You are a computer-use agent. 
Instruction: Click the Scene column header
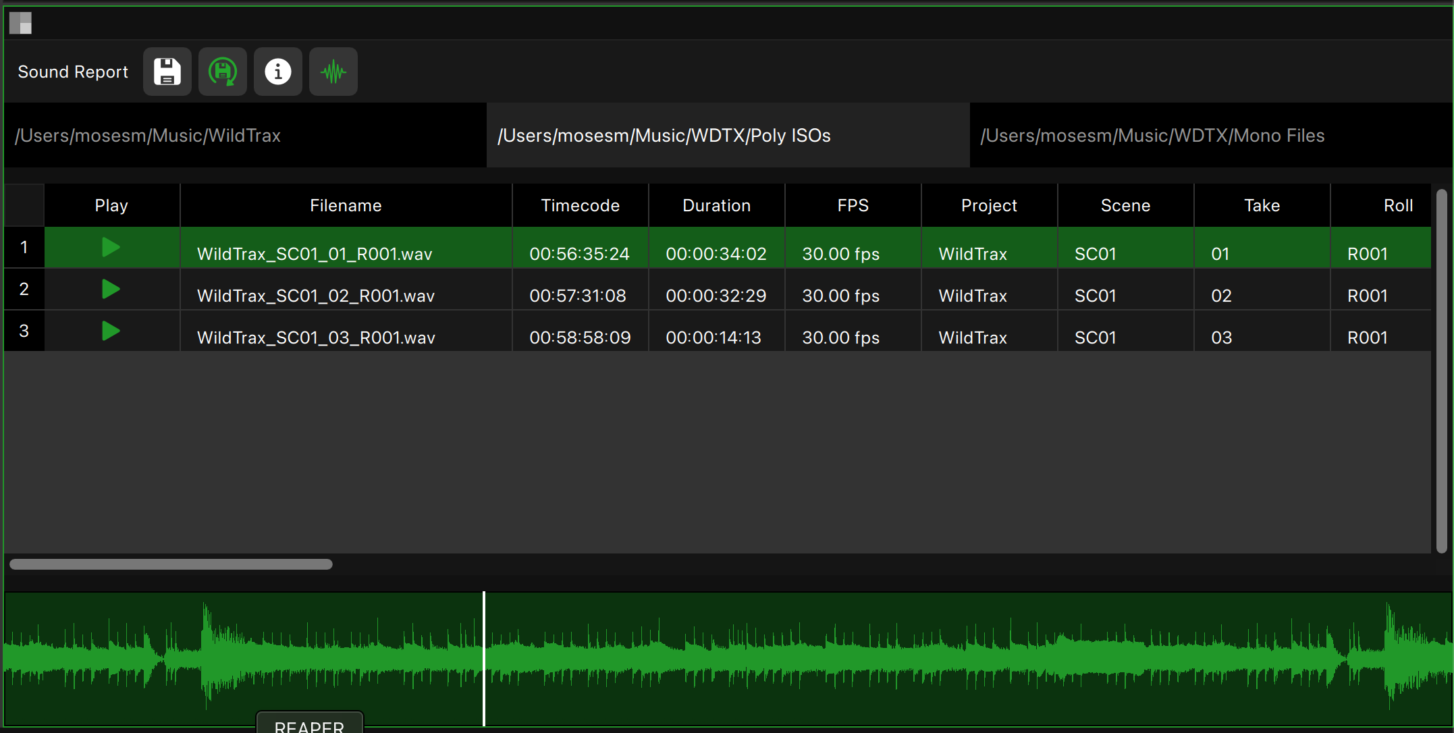click(x=1125, y=205)
